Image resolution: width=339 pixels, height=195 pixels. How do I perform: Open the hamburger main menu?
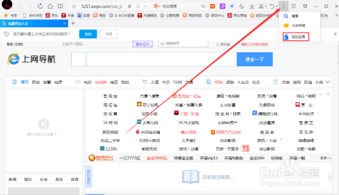[x=293, y=6]
